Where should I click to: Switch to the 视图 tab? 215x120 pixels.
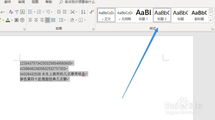pos(35,2)
